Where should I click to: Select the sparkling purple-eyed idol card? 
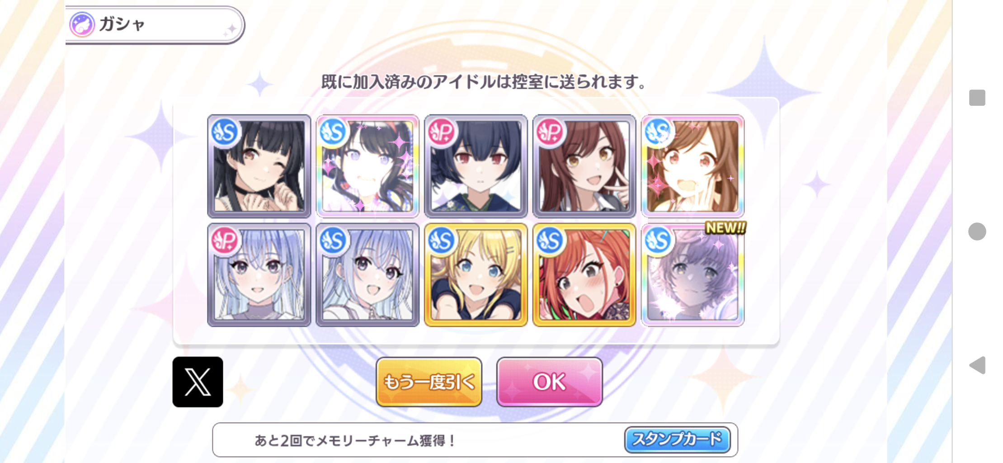367,166
